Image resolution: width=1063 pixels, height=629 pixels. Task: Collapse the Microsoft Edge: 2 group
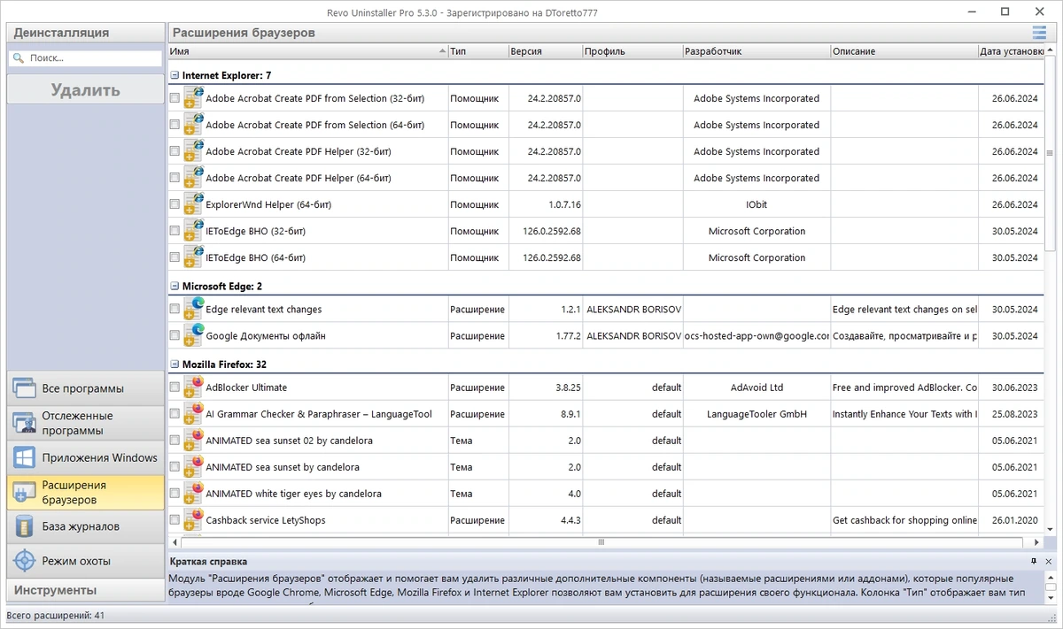point(175,287)
